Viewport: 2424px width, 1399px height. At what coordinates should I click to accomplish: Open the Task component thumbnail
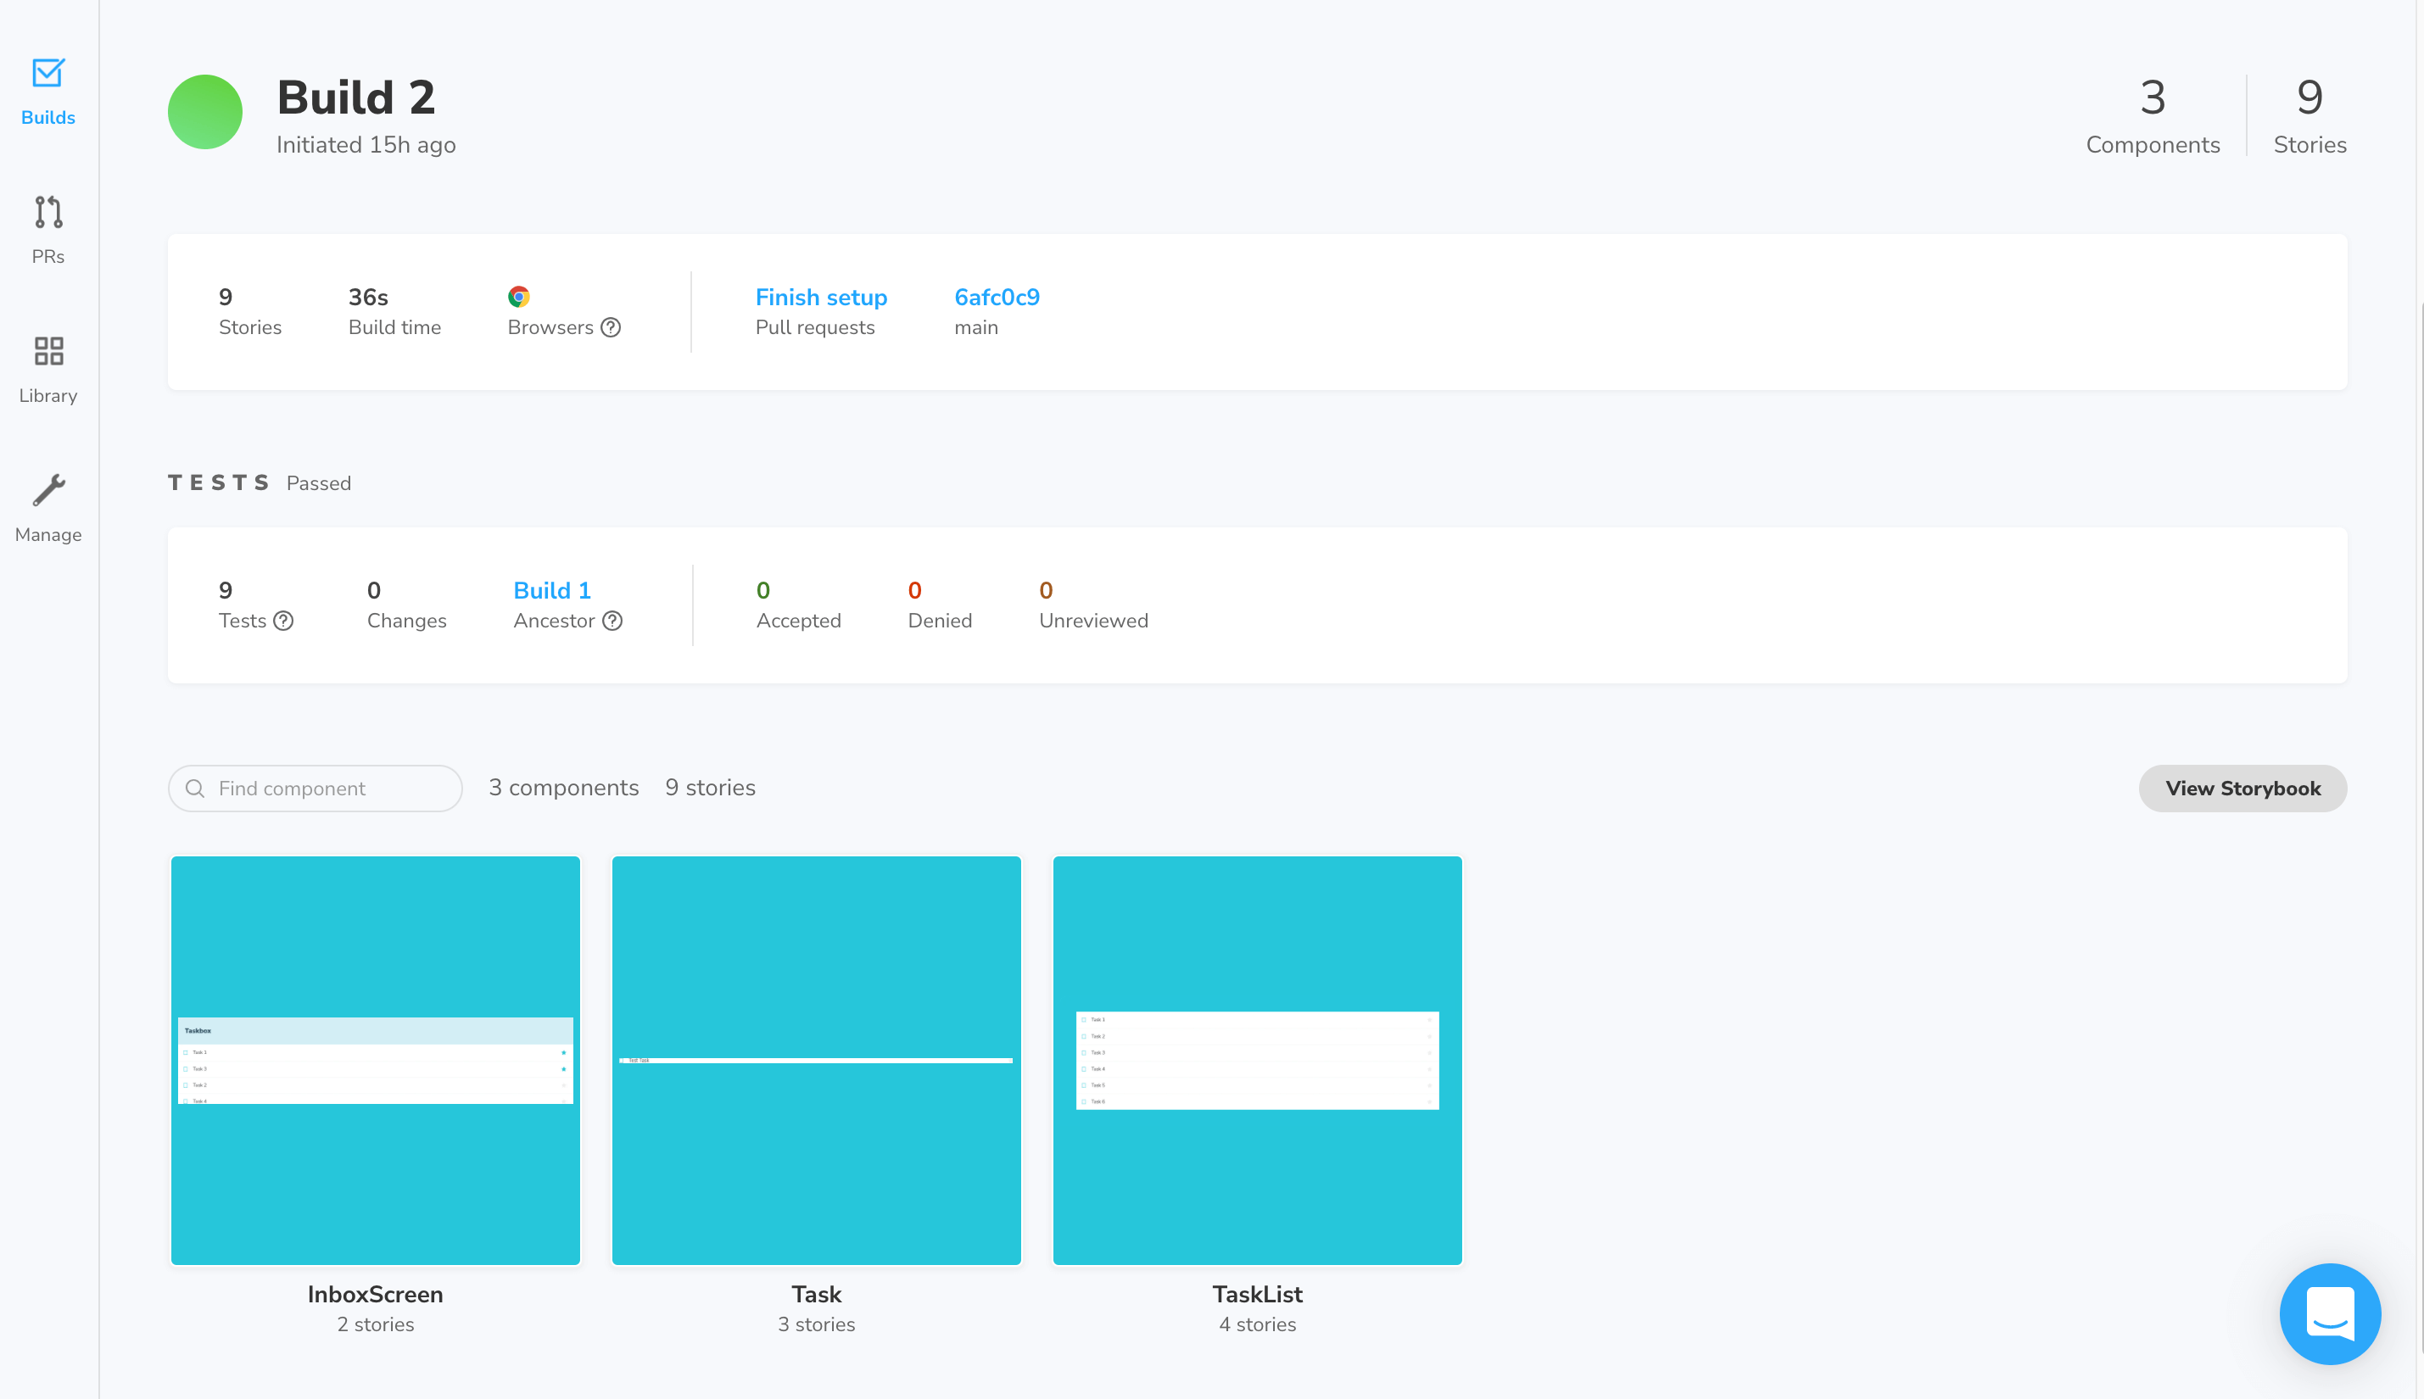point(816,1060)
